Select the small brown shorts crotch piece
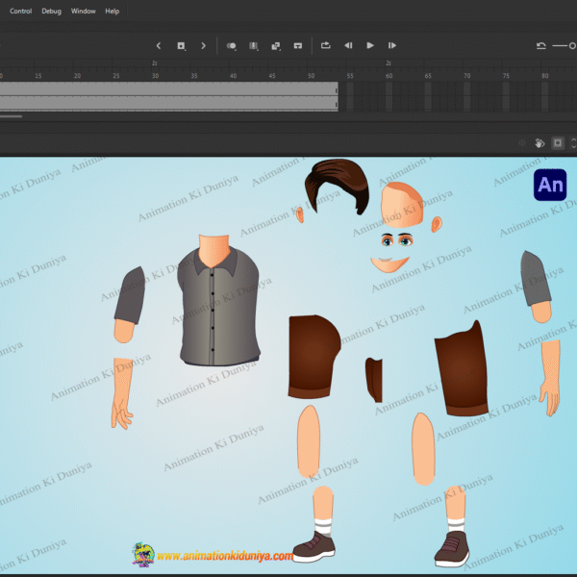The height and width of the screenshot is (577, 577). (x=374, y=380)
